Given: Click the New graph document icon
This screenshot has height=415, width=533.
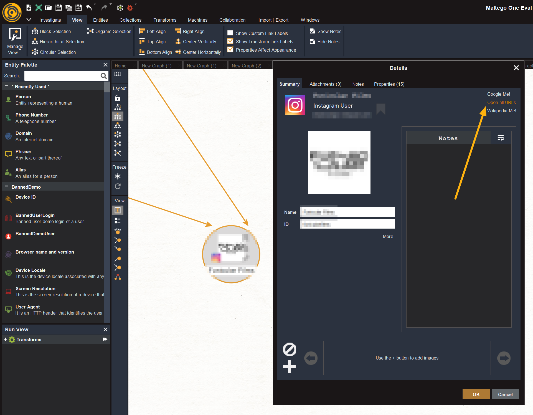Looking at the screenshot, I should point(29,7).
